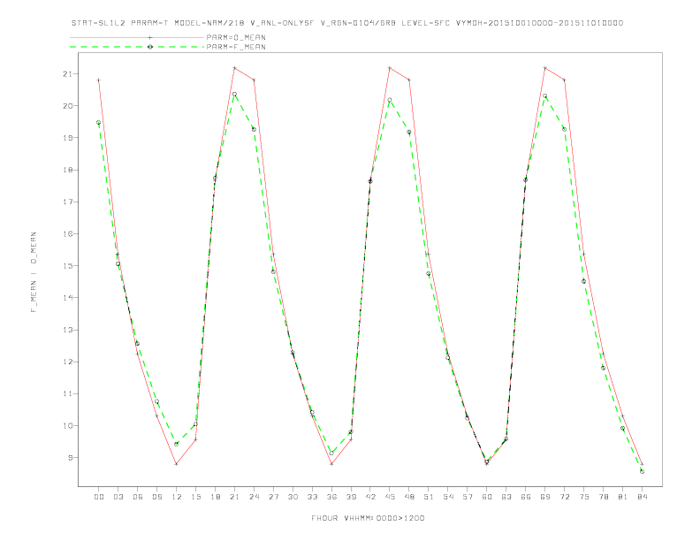This screenshot has width=700, height=541.
Task: Click the y-axis tick label 18
Action: point(67,170)
